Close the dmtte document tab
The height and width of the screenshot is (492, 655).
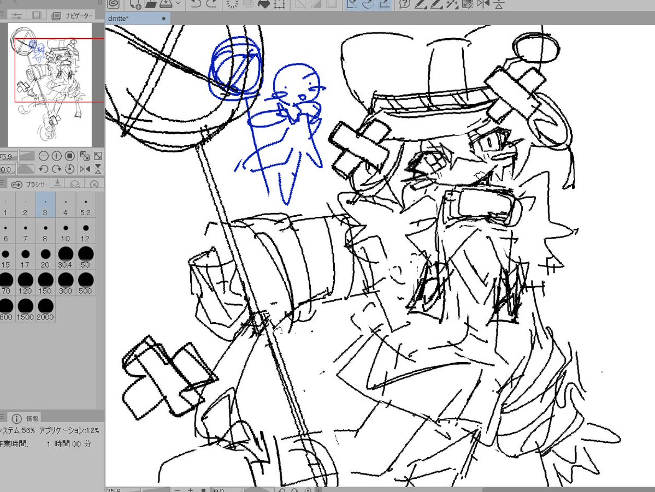163,19
